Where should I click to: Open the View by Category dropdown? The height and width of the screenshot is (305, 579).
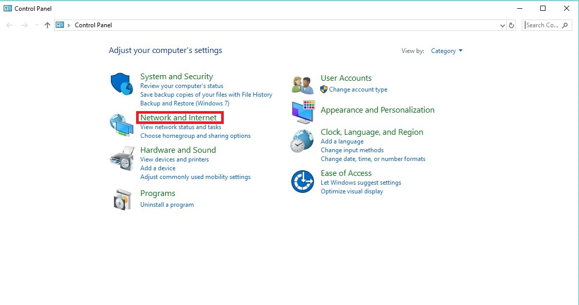(446, 51)
